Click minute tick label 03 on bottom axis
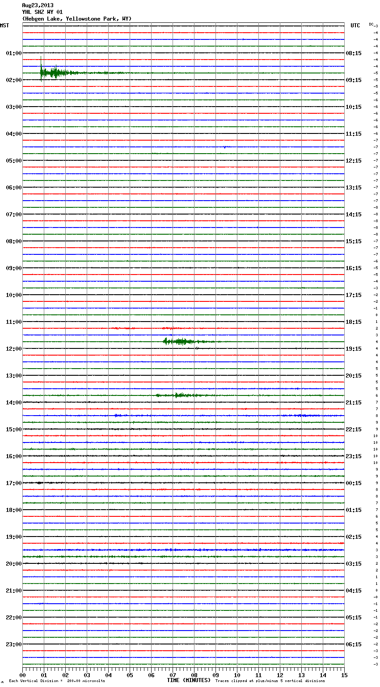 [x=87, y=675]
